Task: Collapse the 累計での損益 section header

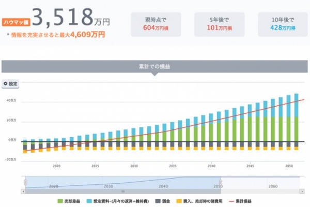Action: [x=156, y=67]
